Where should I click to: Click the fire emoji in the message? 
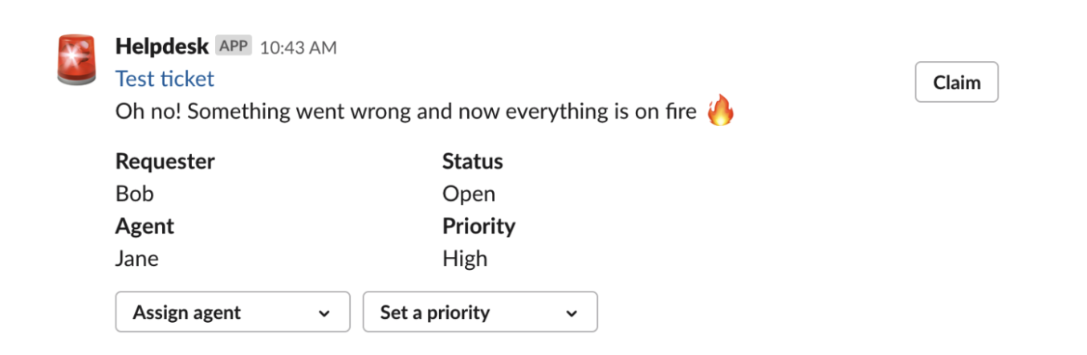click(721, 111)
